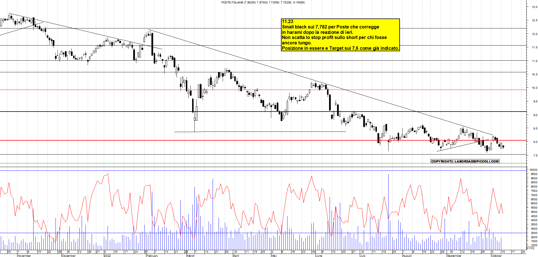This screenshot has width=538, height=257.
Task: Click the October 10 date tick label
Action: click(x=503, y=252)
